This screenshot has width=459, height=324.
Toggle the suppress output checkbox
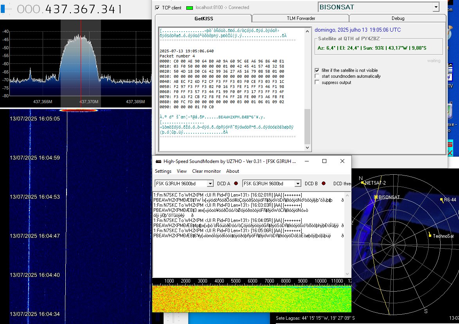[x=317, y=82]
